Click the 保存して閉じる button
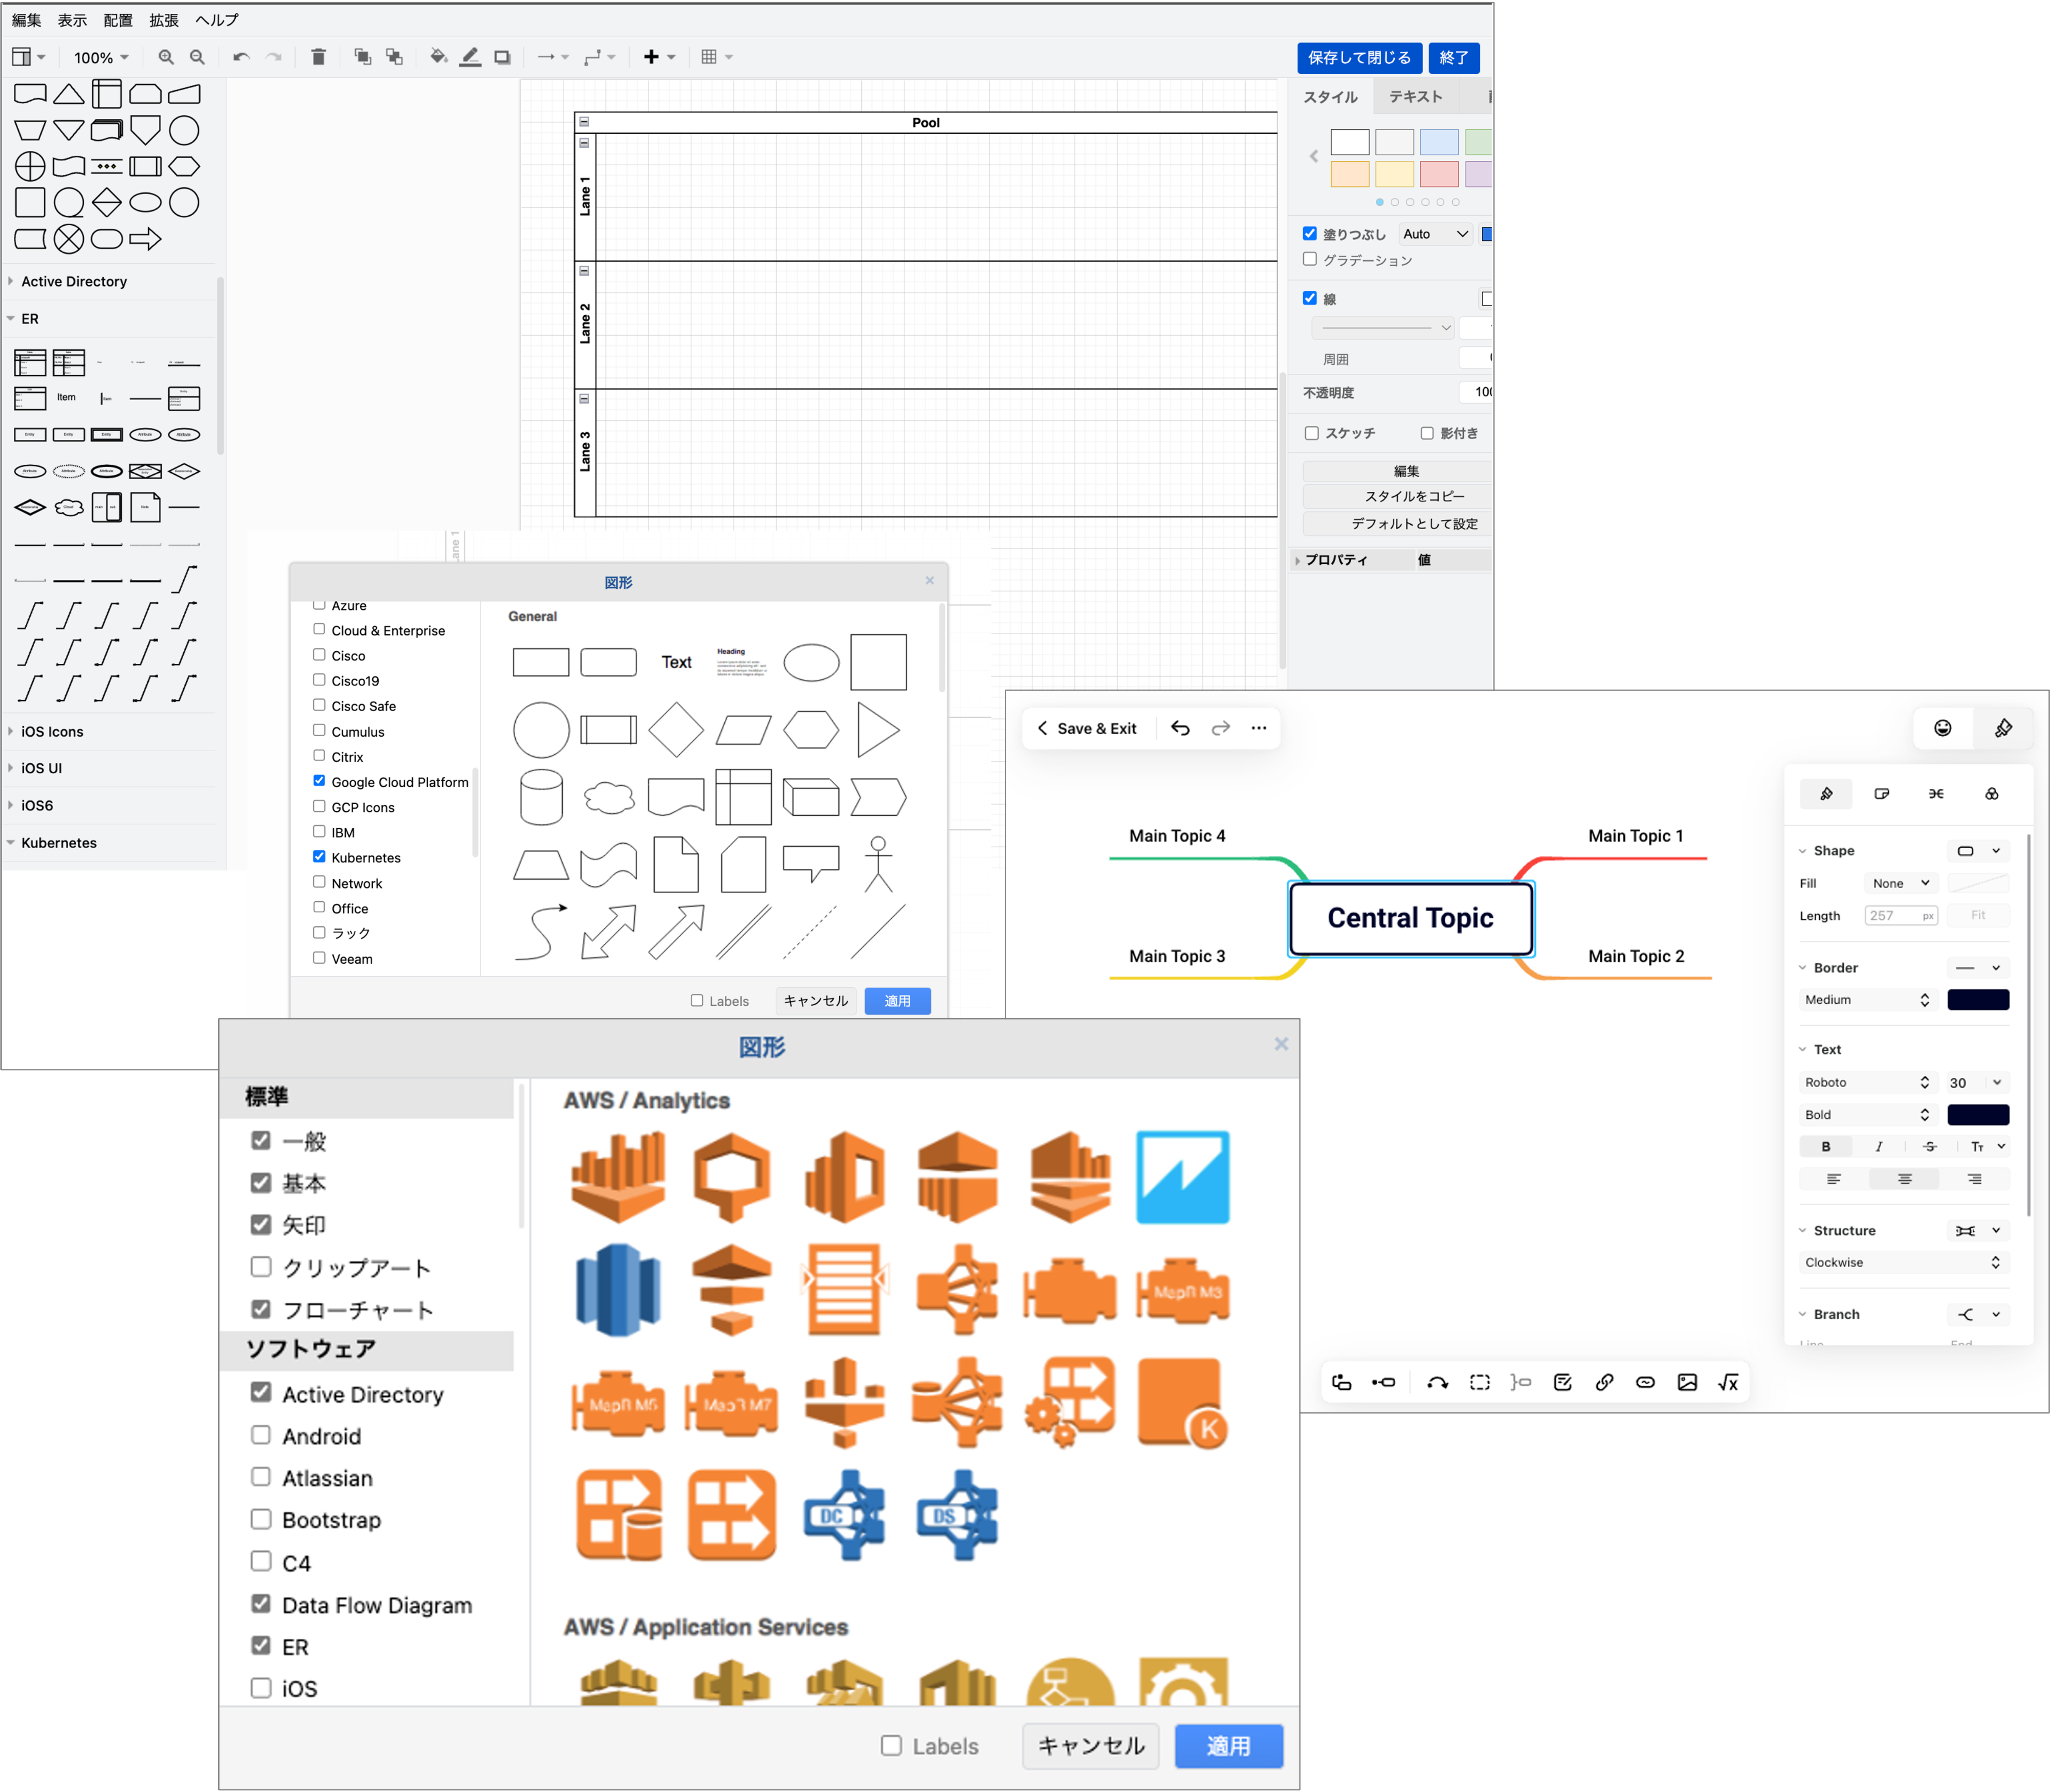The image size is (2050, 1792). 1359,58
